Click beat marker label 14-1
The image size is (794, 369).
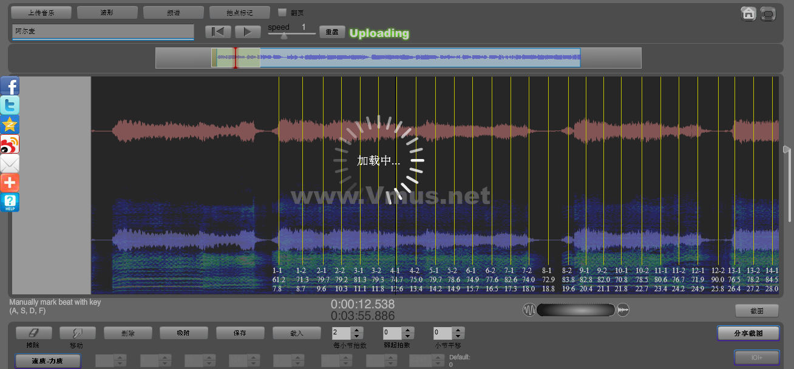(x=772, y=271)
